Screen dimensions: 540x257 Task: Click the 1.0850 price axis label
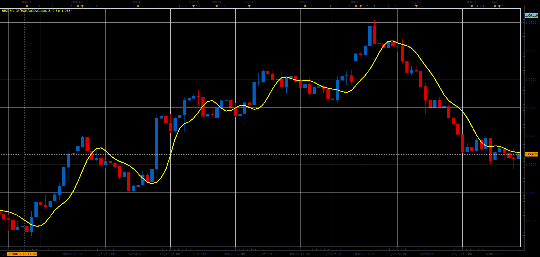tap(531, 51)
